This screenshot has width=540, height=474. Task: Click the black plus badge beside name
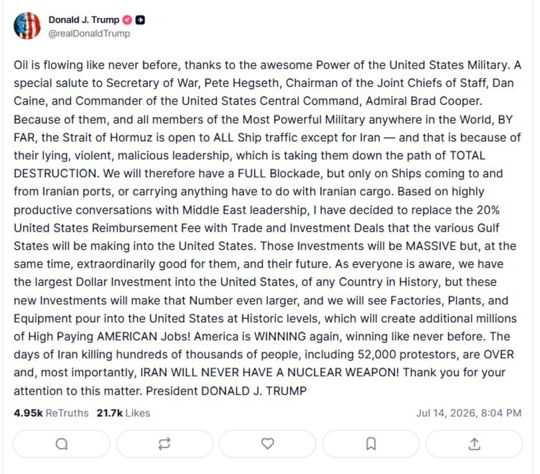click(140, 20)
